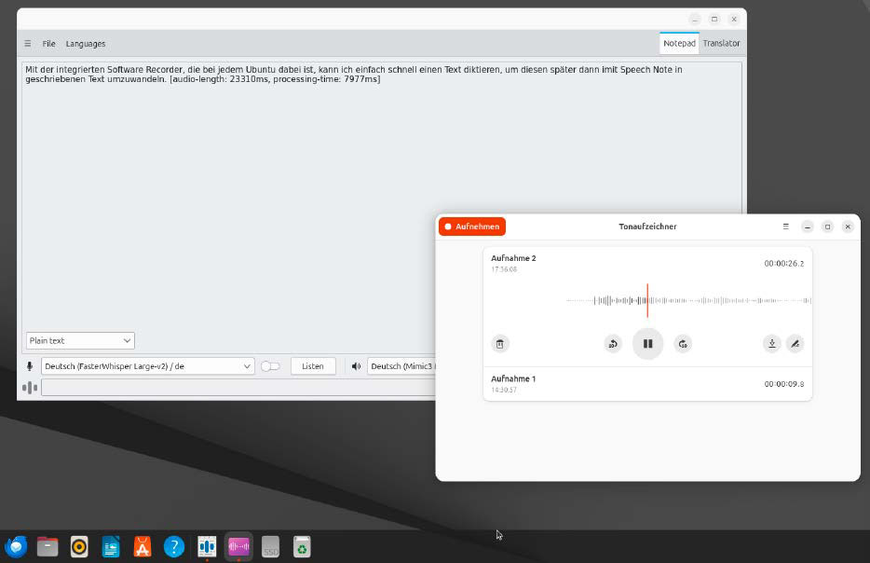This screenshot has width=870, height=563.
Task: Focus the Sound Recorder dock icon
Action: click(238, 547)
